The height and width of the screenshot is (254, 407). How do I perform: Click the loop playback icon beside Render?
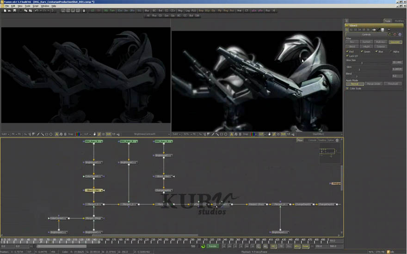coord(203,246)
